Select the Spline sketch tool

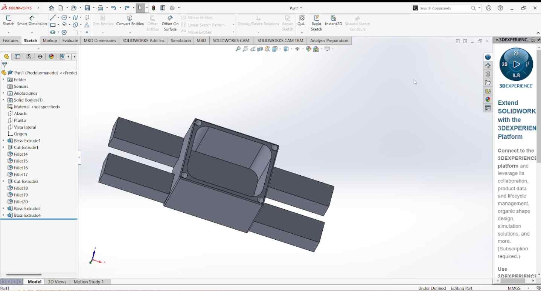coord(75,17)
